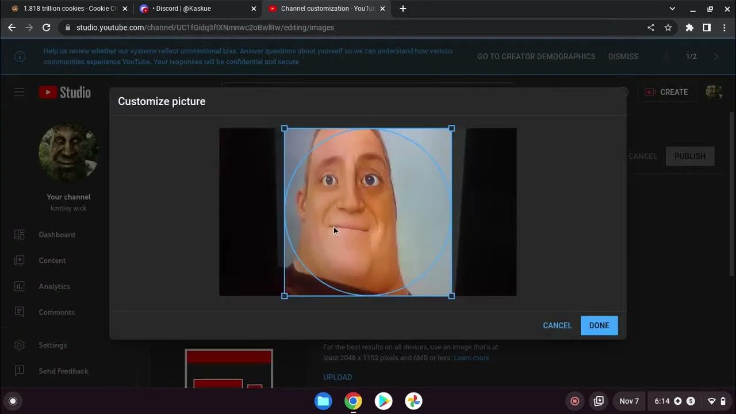The height and width of the screenshot is (414, 736).
Task: Click GO TO CREATOR DEMOGRAPHICS
Action: pyautogui.click(x=536, y=56)
